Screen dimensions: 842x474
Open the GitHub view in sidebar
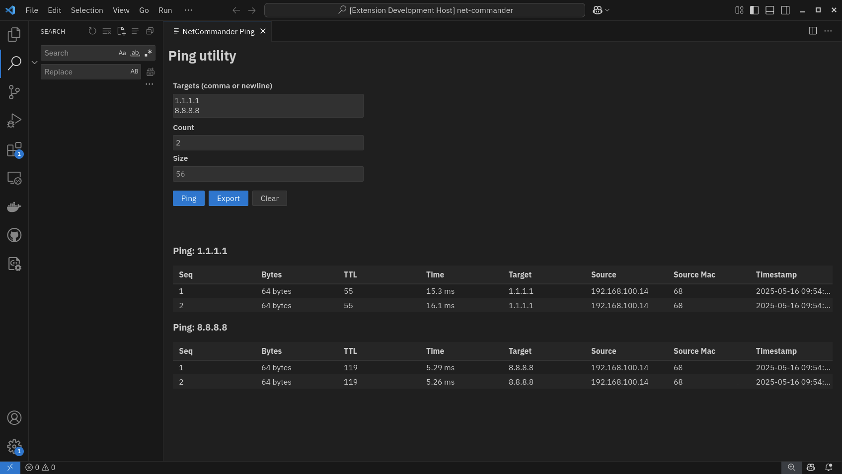click(14, 235)
